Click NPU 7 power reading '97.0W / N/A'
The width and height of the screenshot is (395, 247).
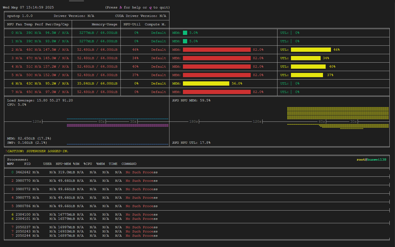click(x=57, y=92)
